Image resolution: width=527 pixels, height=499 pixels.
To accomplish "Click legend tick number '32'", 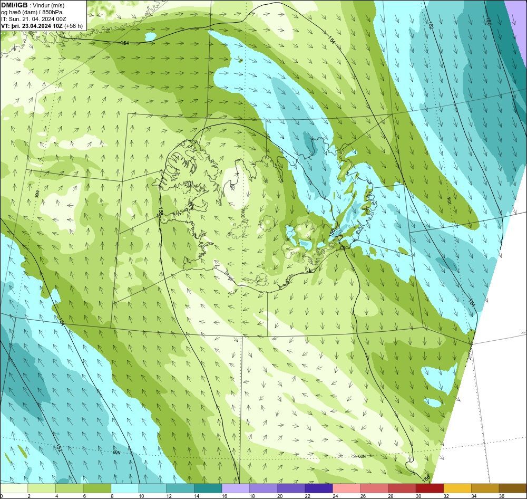I will click(446, 496).
